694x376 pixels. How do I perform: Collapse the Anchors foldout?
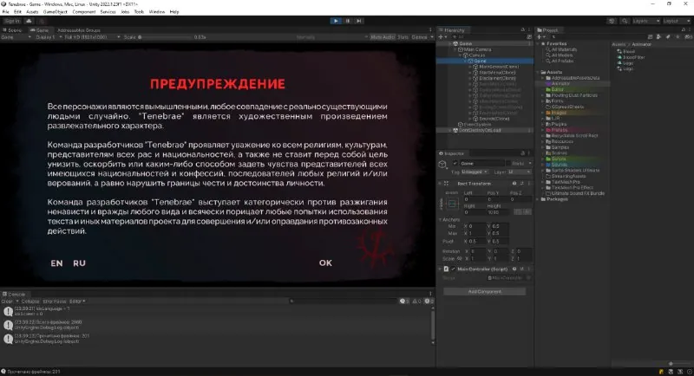tap(441, 219)
